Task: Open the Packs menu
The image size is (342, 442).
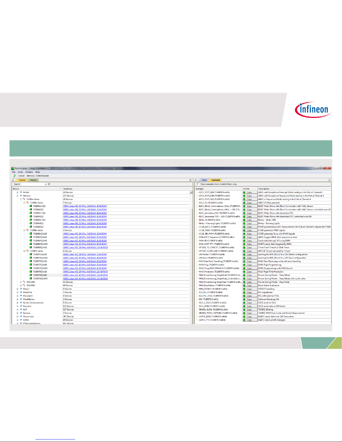Action: (x=20, y=172)
